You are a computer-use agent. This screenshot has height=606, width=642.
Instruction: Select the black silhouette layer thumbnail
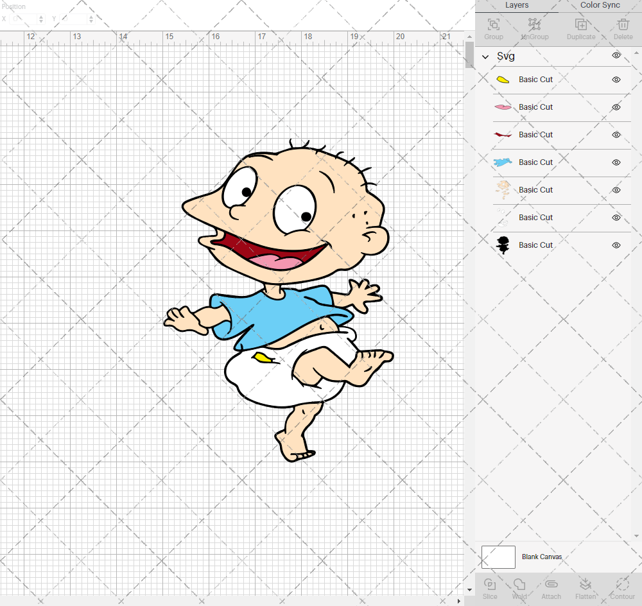pos(503,245)
